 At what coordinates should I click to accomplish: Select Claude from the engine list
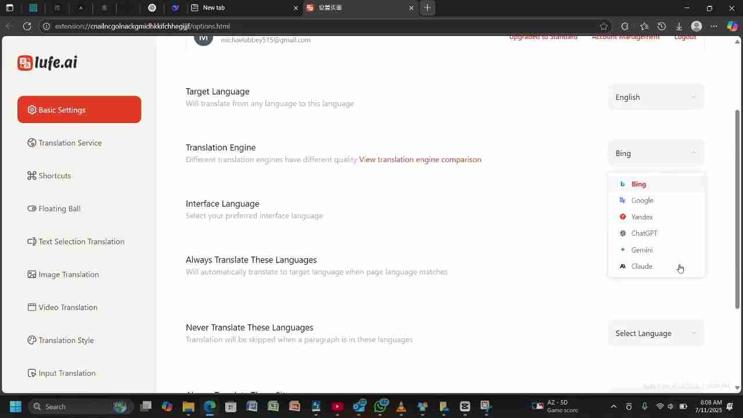tap(642, 266)
